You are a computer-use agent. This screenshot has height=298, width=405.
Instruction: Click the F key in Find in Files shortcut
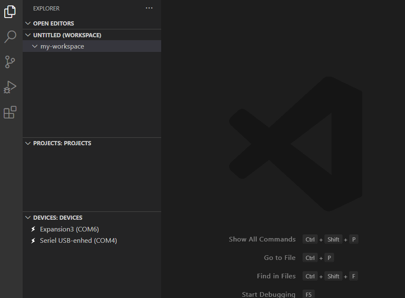point(354,276)
